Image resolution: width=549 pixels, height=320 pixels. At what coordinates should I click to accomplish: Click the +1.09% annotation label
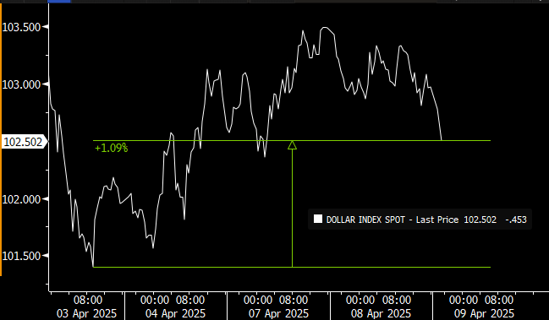click(x=112, y=148)
